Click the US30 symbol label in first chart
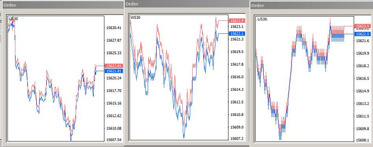Viewport: 373px width, 147px height. 13,18
